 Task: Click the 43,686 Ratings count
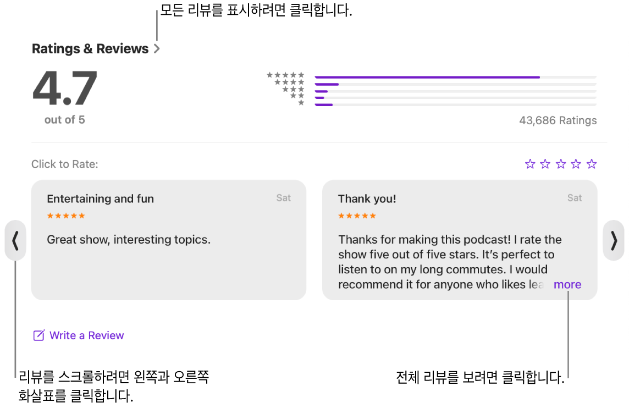point(558,120)
